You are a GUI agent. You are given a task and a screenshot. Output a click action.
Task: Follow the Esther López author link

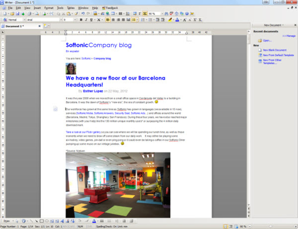[x=93, y=91]
